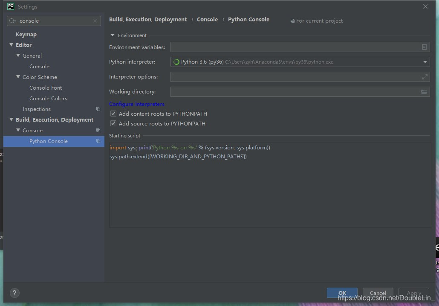The width and height of the screenshot is (439, 306).
Task: Click the project-level icon beside Python Console
Action: (x=98, y=141)
